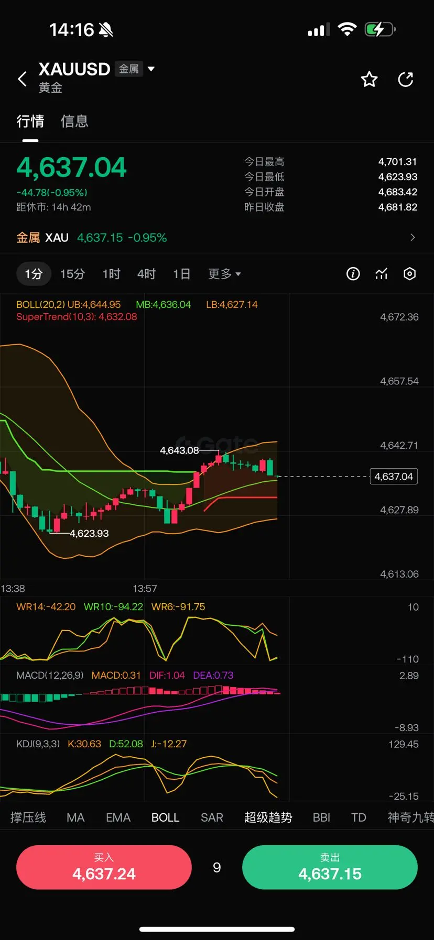
Task: Select the 1日 timeframe
Action: (x=181, y=274)
